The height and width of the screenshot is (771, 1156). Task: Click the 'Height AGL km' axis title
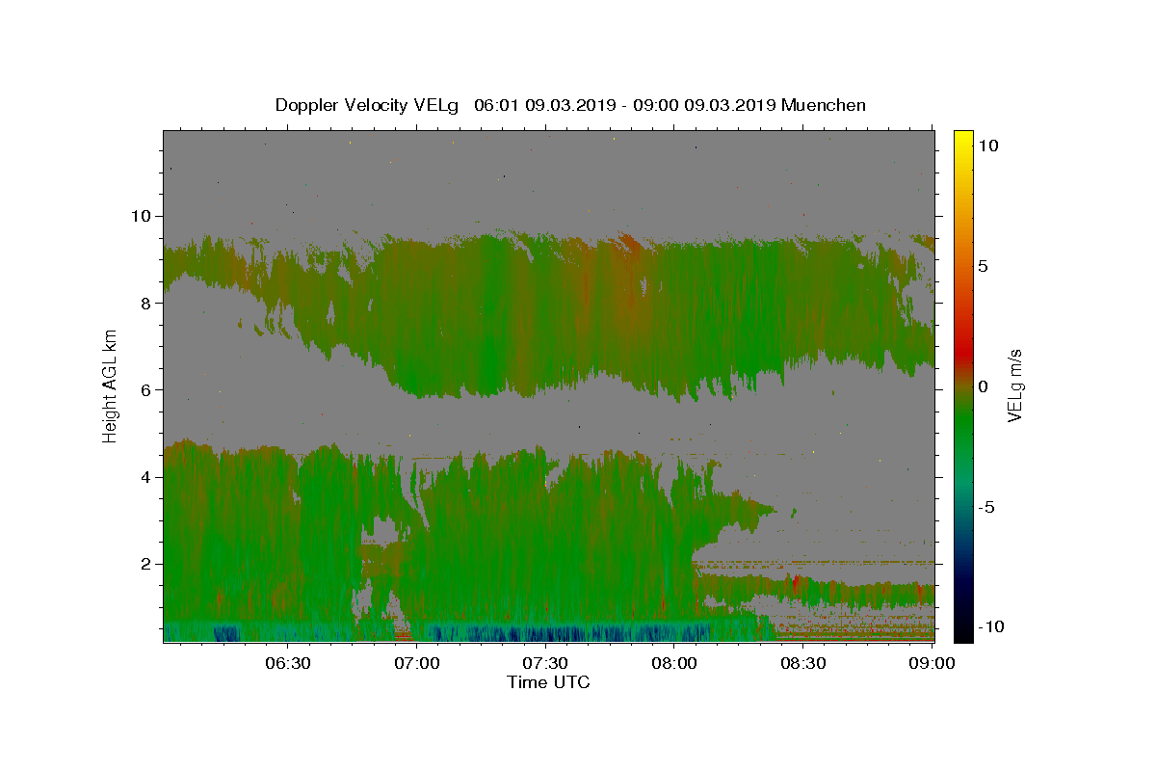[x=111, y=385]
